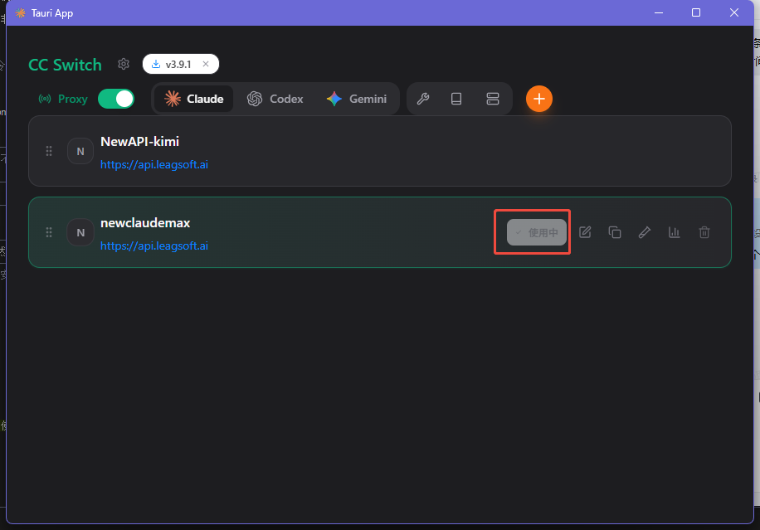Open the NewAPI-kimi api.leagsoft.ai link
This screenshot has height=530, width=760.
(154, 165)
